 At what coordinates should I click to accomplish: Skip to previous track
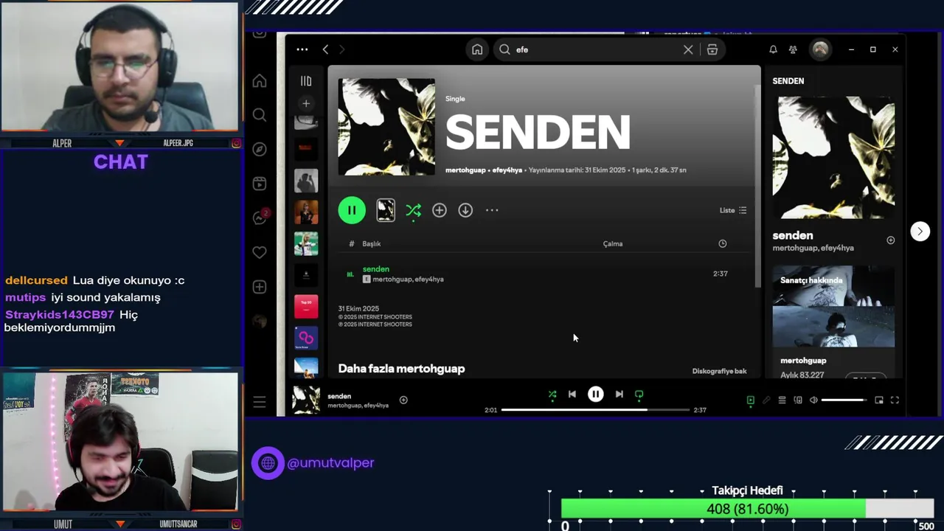click(x=572, y=395)
